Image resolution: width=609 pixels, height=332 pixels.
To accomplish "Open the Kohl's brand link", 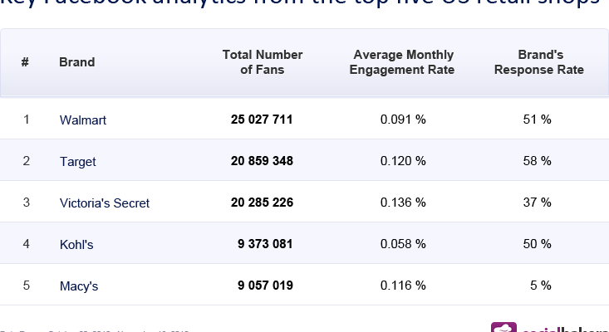I will pyautogui.click(x=76, y=244).
